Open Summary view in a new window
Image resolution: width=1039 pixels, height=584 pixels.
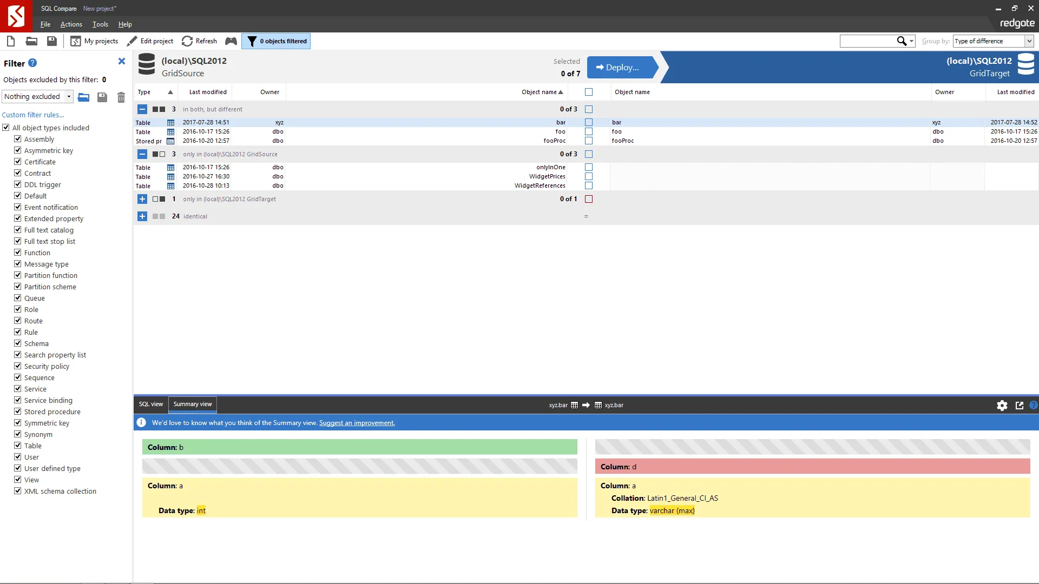click(x=1020, y=405)
